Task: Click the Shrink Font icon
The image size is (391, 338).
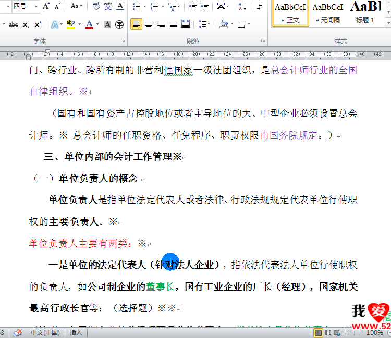Action: coord(57,6)
